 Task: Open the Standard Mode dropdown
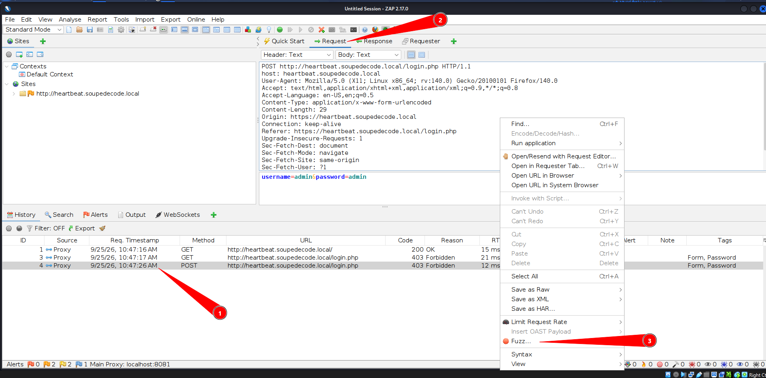(x=33, y=30)
